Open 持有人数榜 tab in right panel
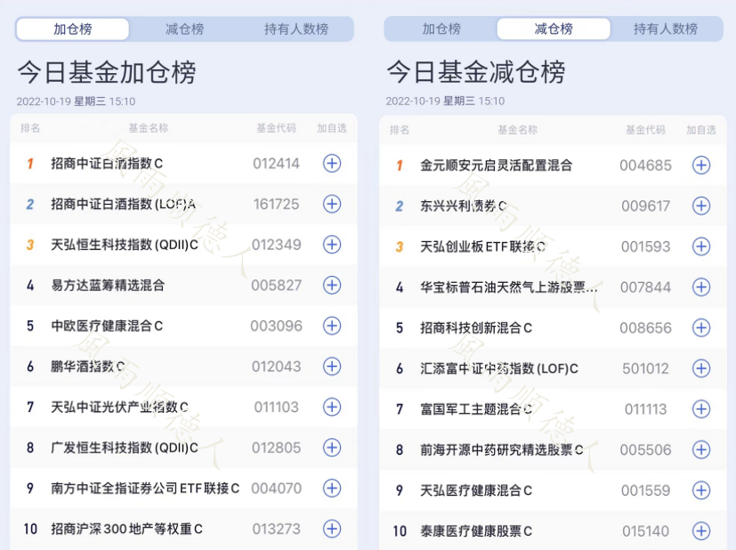736x550 pixels. (666, 29)
